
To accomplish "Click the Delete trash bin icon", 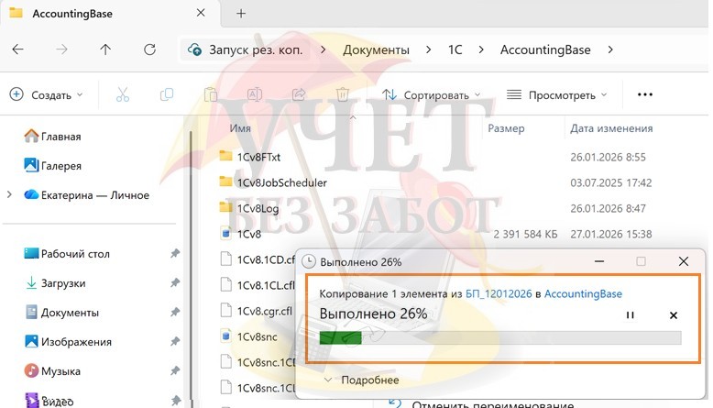I will click(343, 94).
